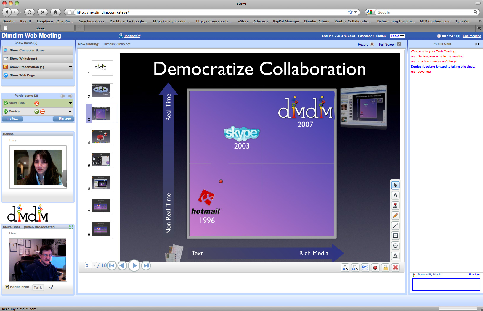Viewport: 483px width, 311px height.
Task: Click the End Meeting link
Action: (x=472, y=36)
